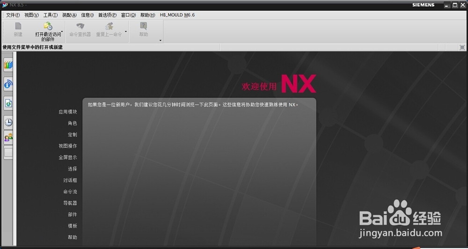Open the Information (信息) menu
Viewport: 468px width, 249px height.
click(x=87, y=15)
